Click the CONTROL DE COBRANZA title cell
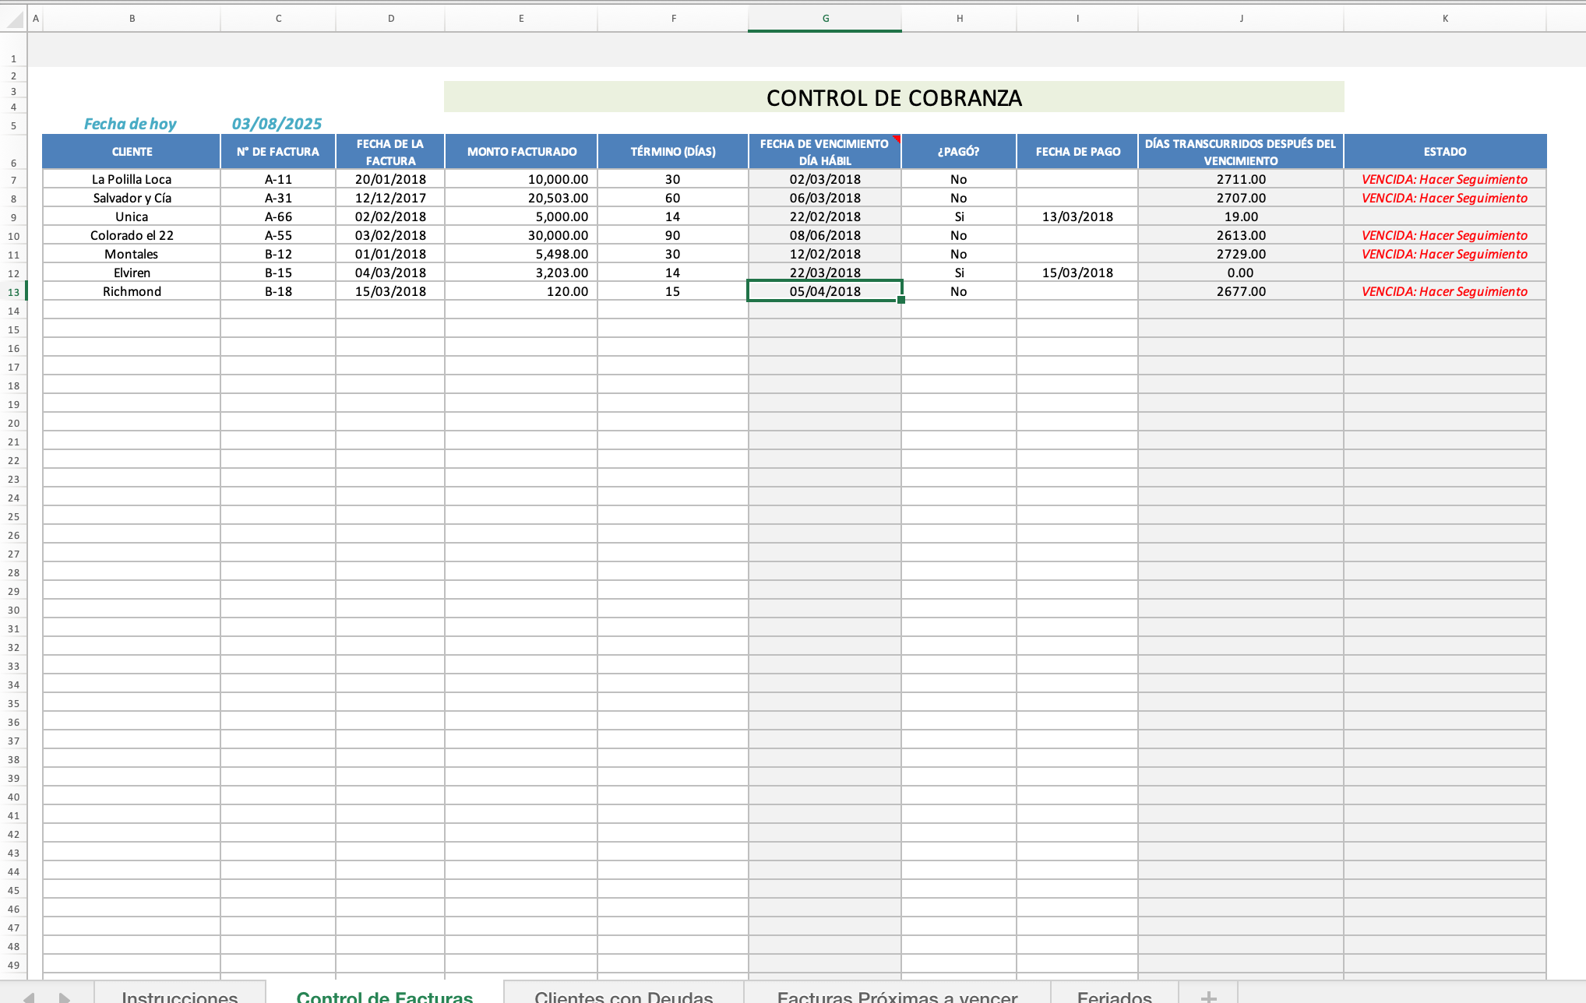 [893, 97]
